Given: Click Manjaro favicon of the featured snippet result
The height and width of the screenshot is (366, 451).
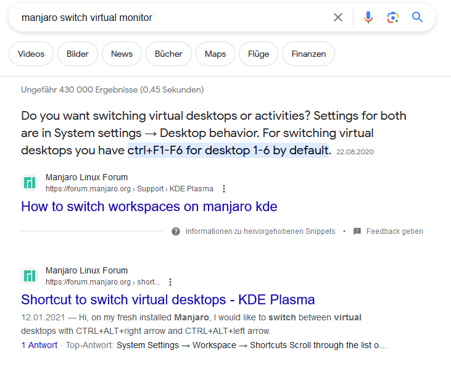Looking at the screenshot, I should coord(30,183).
